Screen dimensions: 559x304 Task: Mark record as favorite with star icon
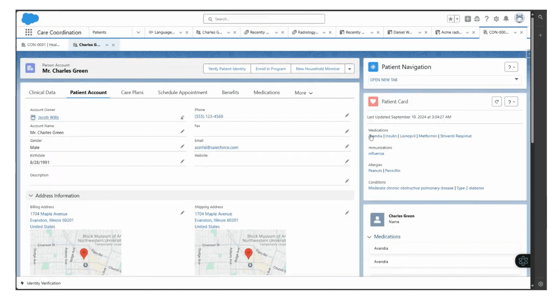[450, 18]
